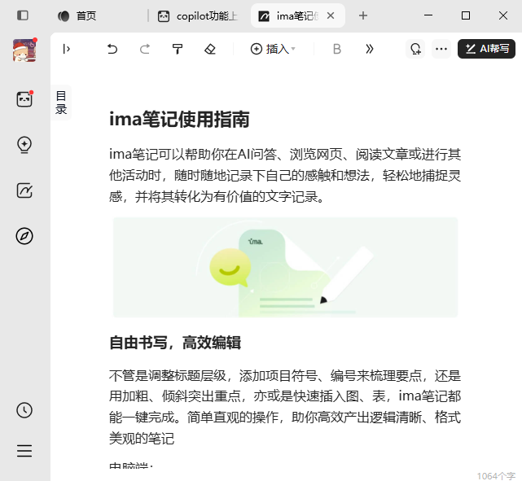Open the lightbulb AI ask icon
Screen dimensions: 522x481
24,145
